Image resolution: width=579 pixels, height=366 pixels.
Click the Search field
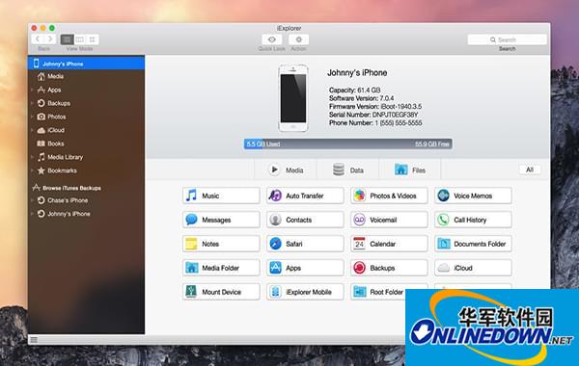coord(507,39)
